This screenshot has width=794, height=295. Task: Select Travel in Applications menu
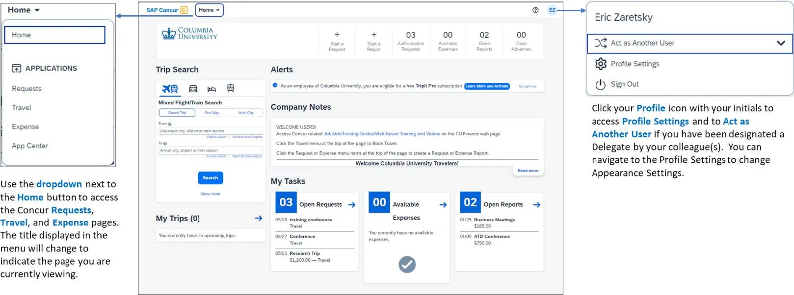22,108
